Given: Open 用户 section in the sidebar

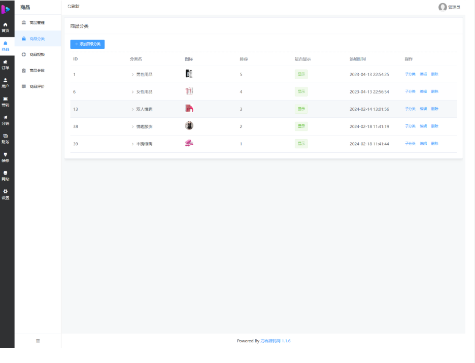Looking at the screenshot, I should [x=6, y=83].
